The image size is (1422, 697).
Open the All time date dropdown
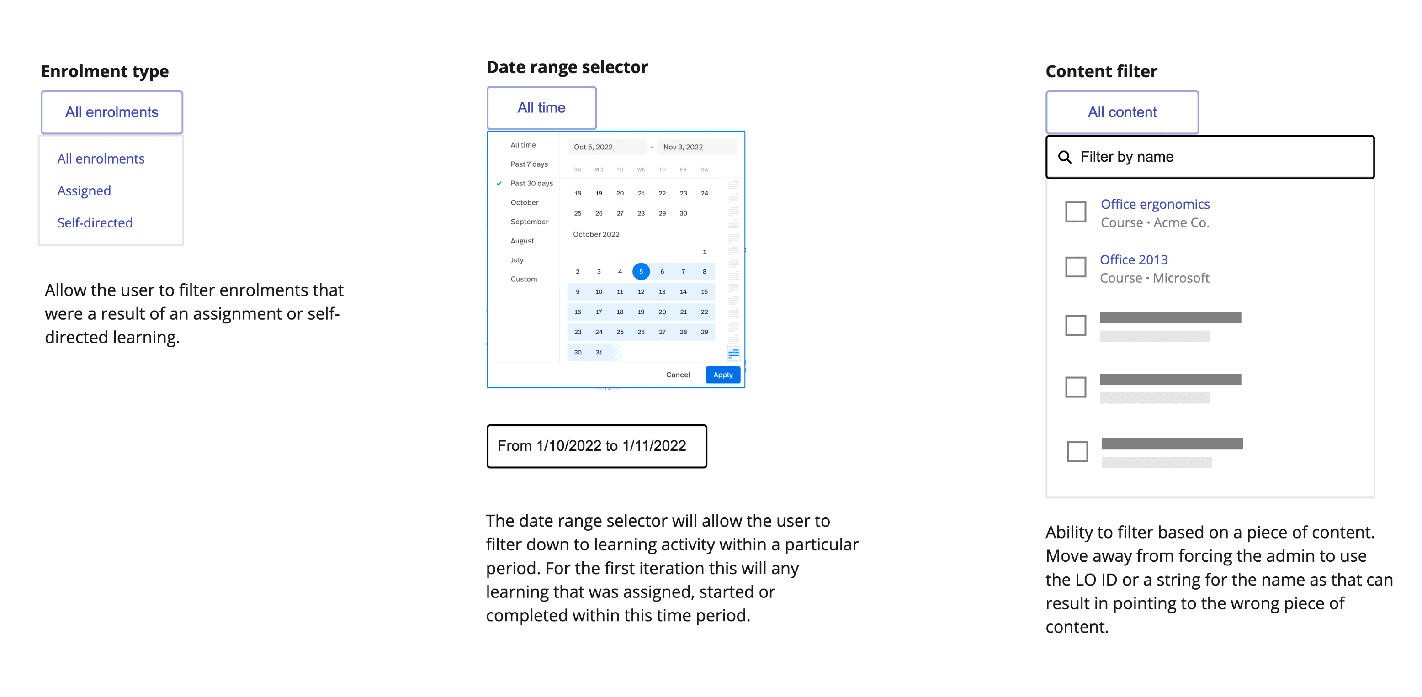[541, 108]
